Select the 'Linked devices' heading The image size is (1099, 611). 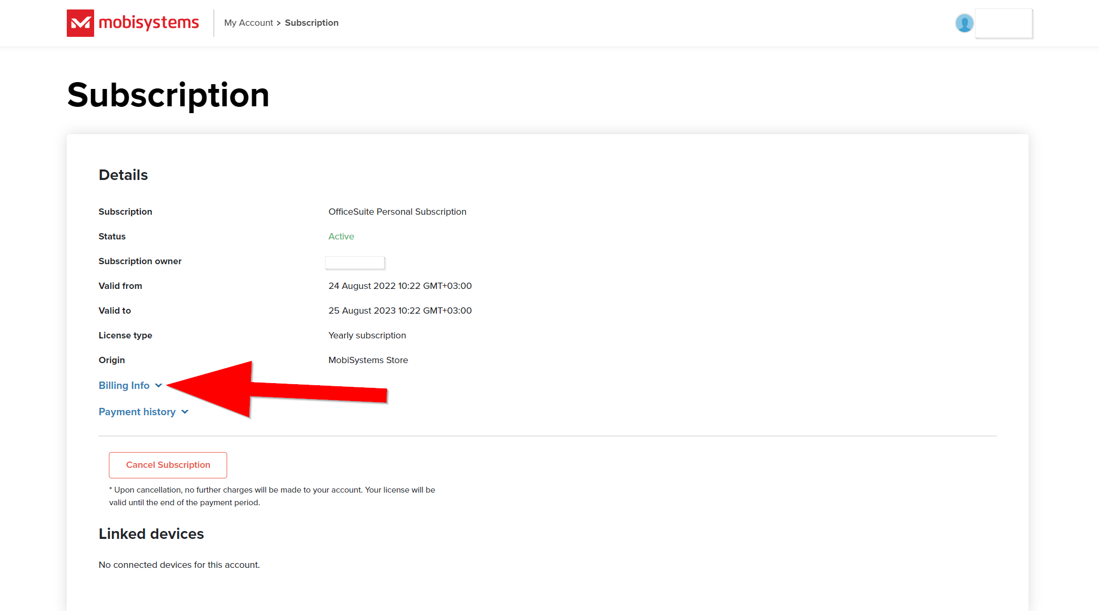(151, 534)
